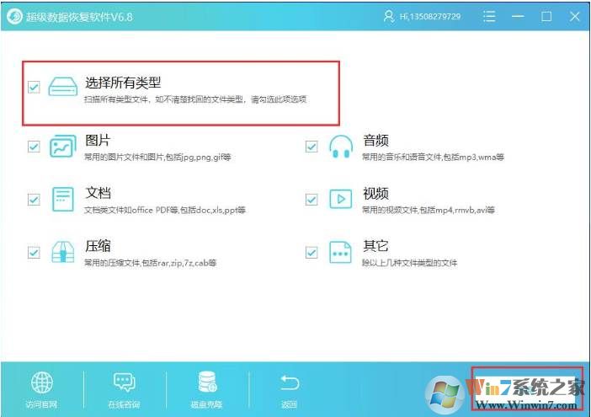
Task: Click the three-dots file icon beside 其它
Action: [340, 252]
